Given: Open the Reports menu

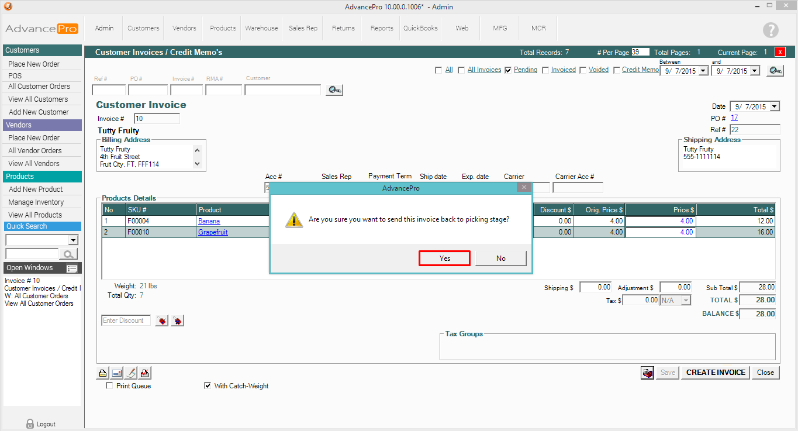Looking at the screenshot, I should (382, 28).
